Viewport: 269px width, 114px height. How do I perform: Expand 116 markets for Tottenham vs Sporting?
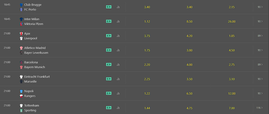[259, 108]
